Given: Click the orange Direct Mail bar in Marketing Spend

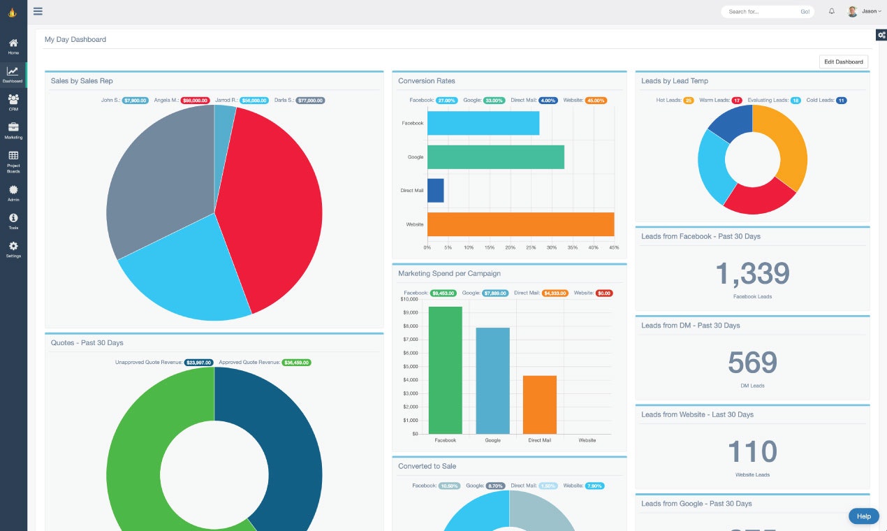Looking at the screenshot, I should coord(540,405).
